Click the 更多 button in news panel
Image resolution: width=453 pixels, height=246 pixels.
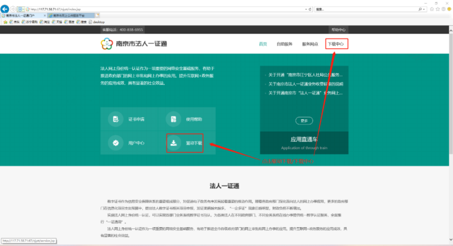pyautogui.click(x=304, y=120)
